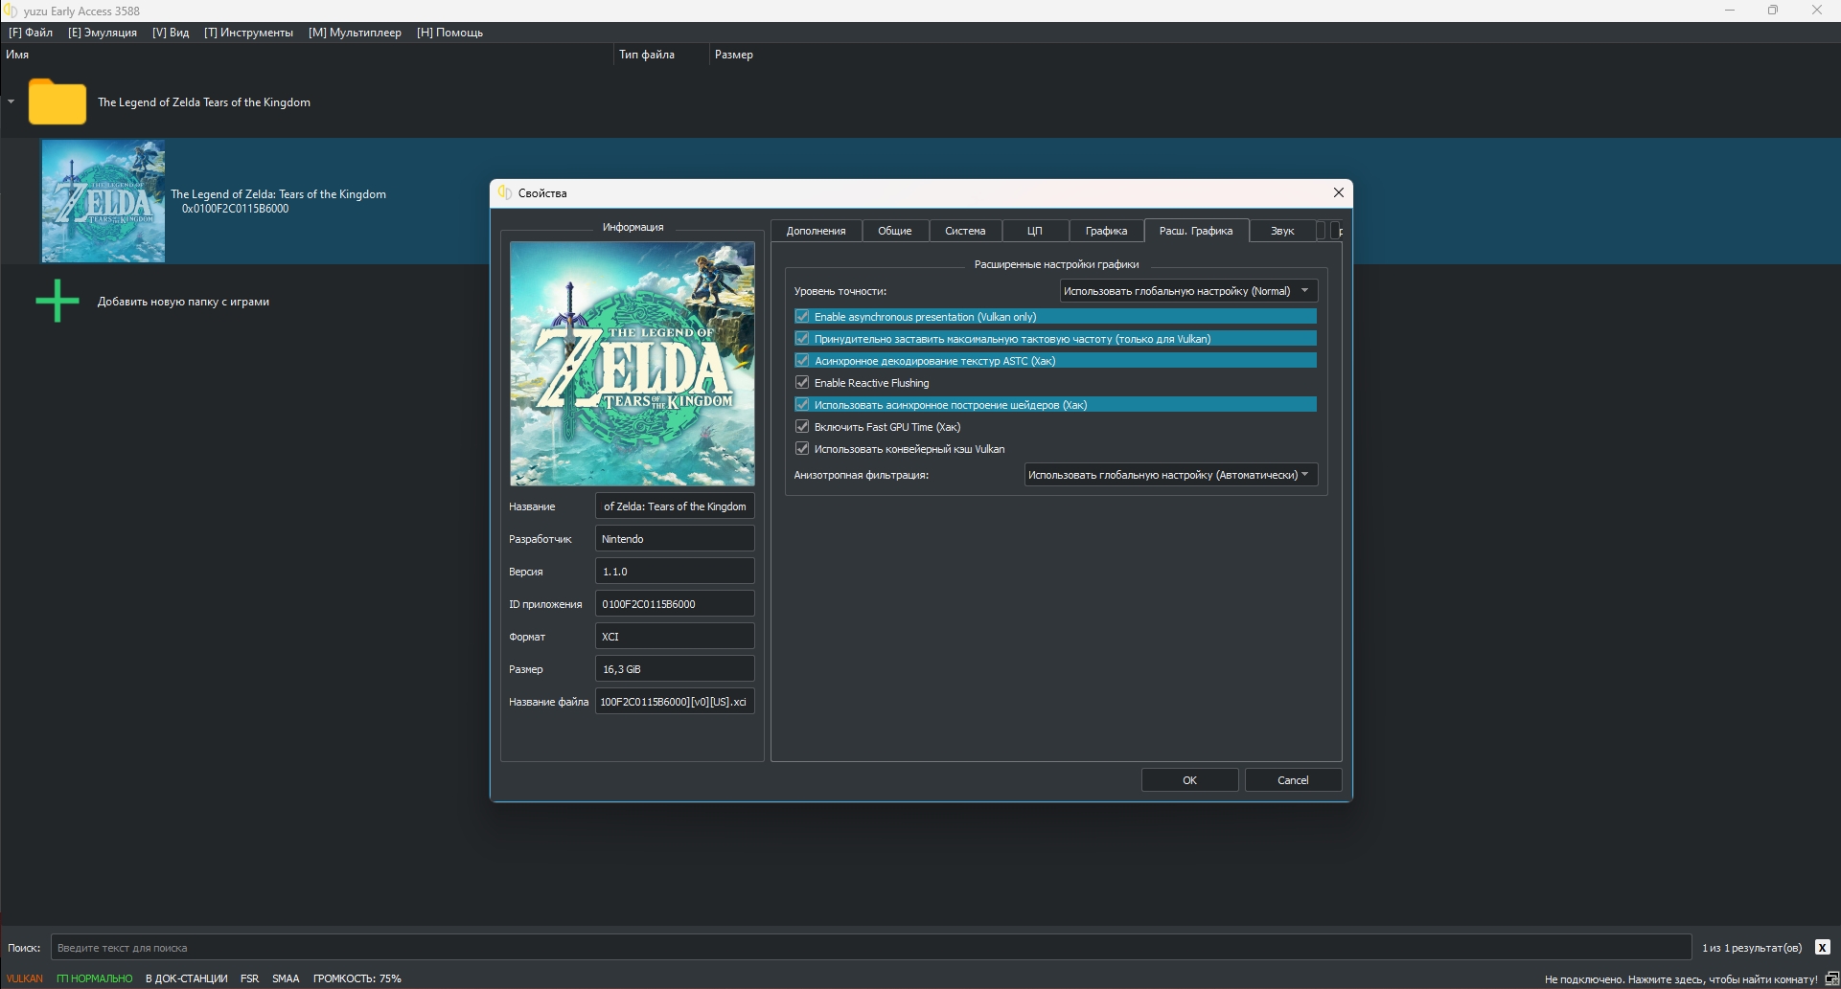Switch to the Звук tab
The width and height of the screenshot is (1841, 989).
[1282, 231]
